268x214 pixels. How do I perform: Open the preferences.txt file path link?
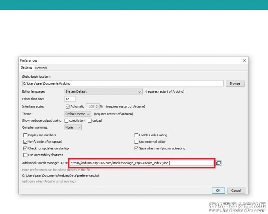pyautogui.click(x=61, y=175)
